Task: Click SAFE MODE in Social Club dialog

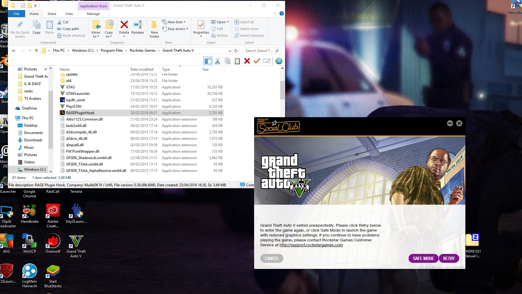Action: 423,259
